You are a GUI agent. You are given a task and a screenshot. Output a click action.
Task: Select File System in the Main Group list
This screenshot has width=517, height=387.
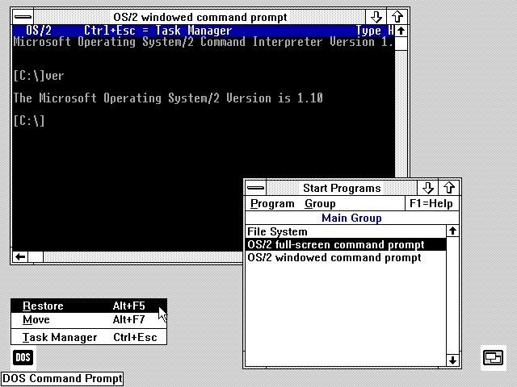(277, 232)
